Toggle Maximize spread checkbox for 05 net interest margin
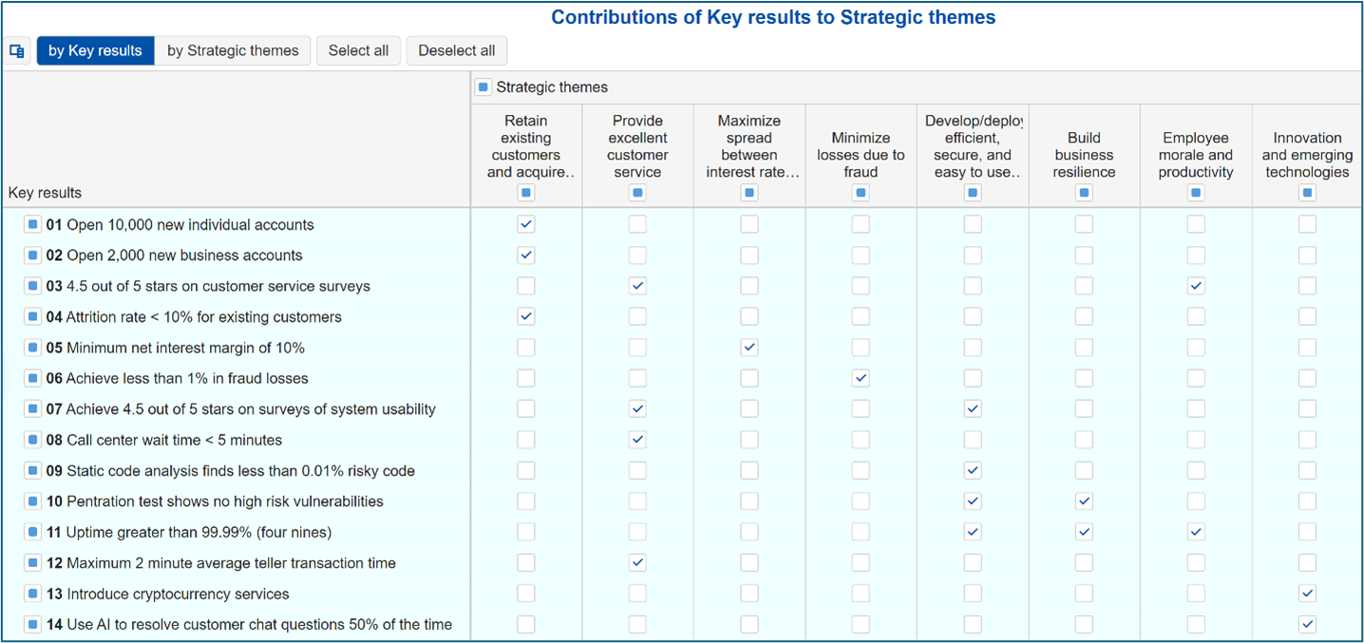Screen dimensions: 1364x643 point(748,347)
